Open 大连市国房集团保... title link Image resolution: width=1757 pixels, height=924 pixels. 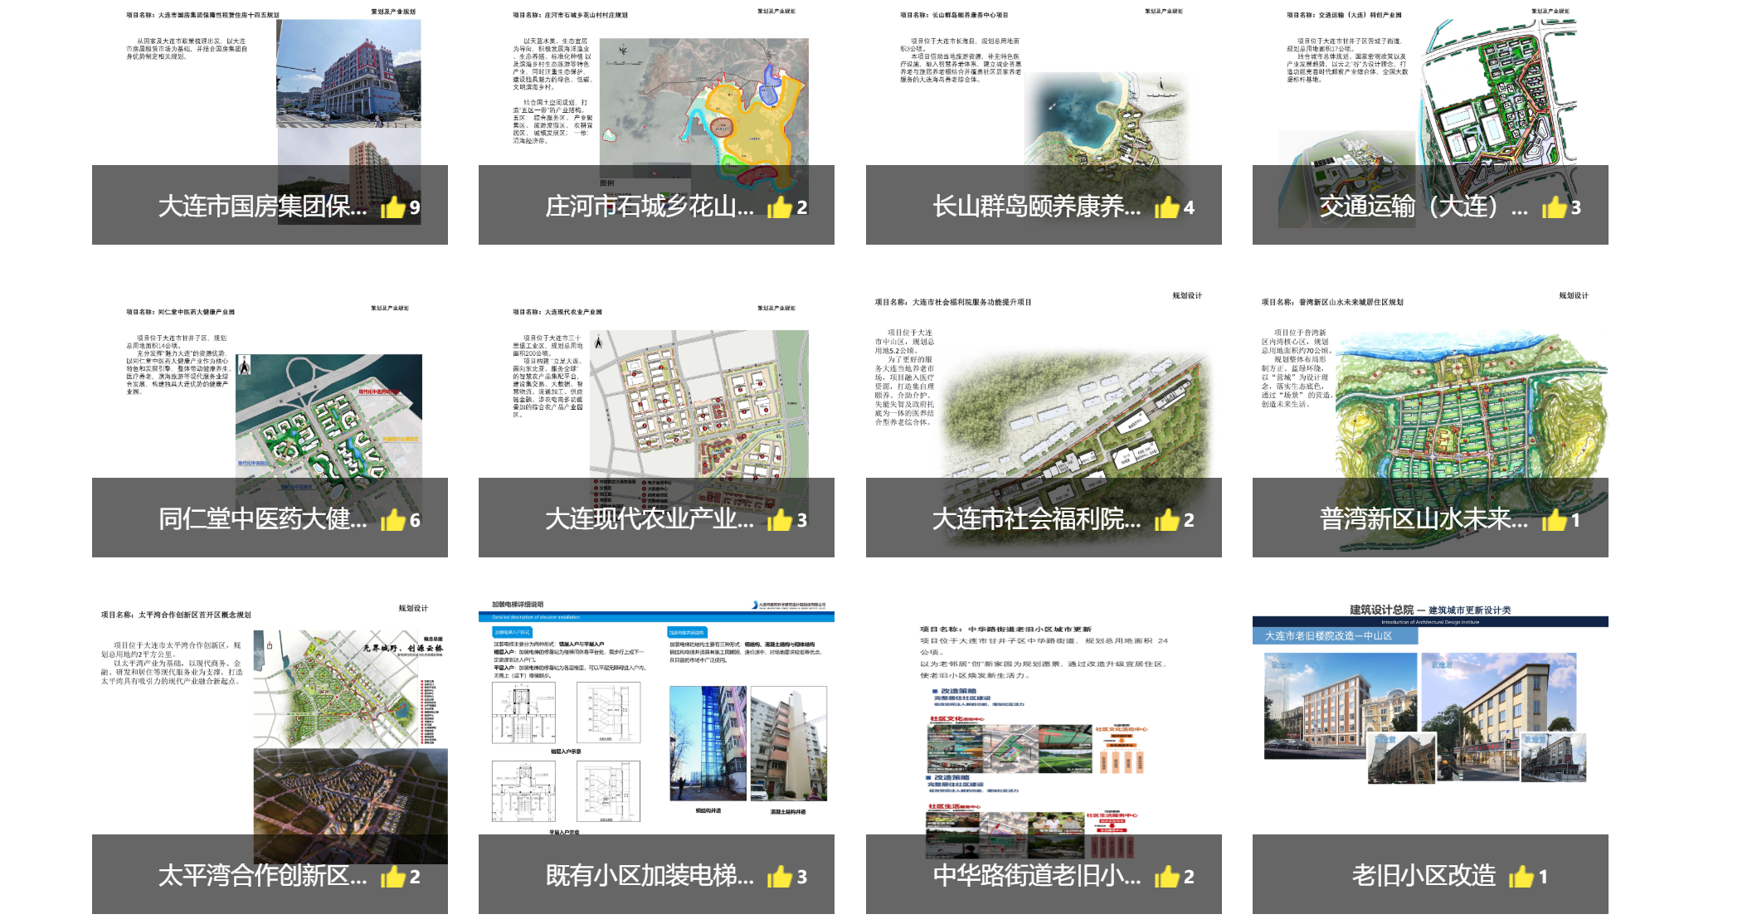click(262, 207)
